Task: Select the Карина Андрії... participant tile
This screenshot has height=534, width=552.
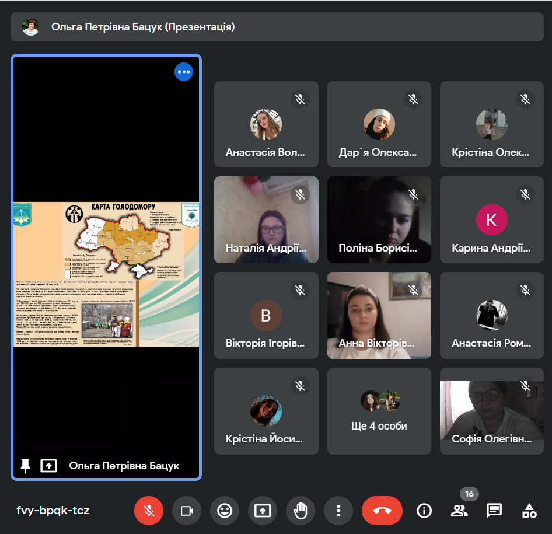Action: [491, 219]
